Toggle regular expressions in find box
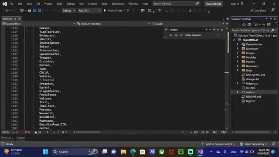Screen dimensions: 279x157 [x=181, y=35]
